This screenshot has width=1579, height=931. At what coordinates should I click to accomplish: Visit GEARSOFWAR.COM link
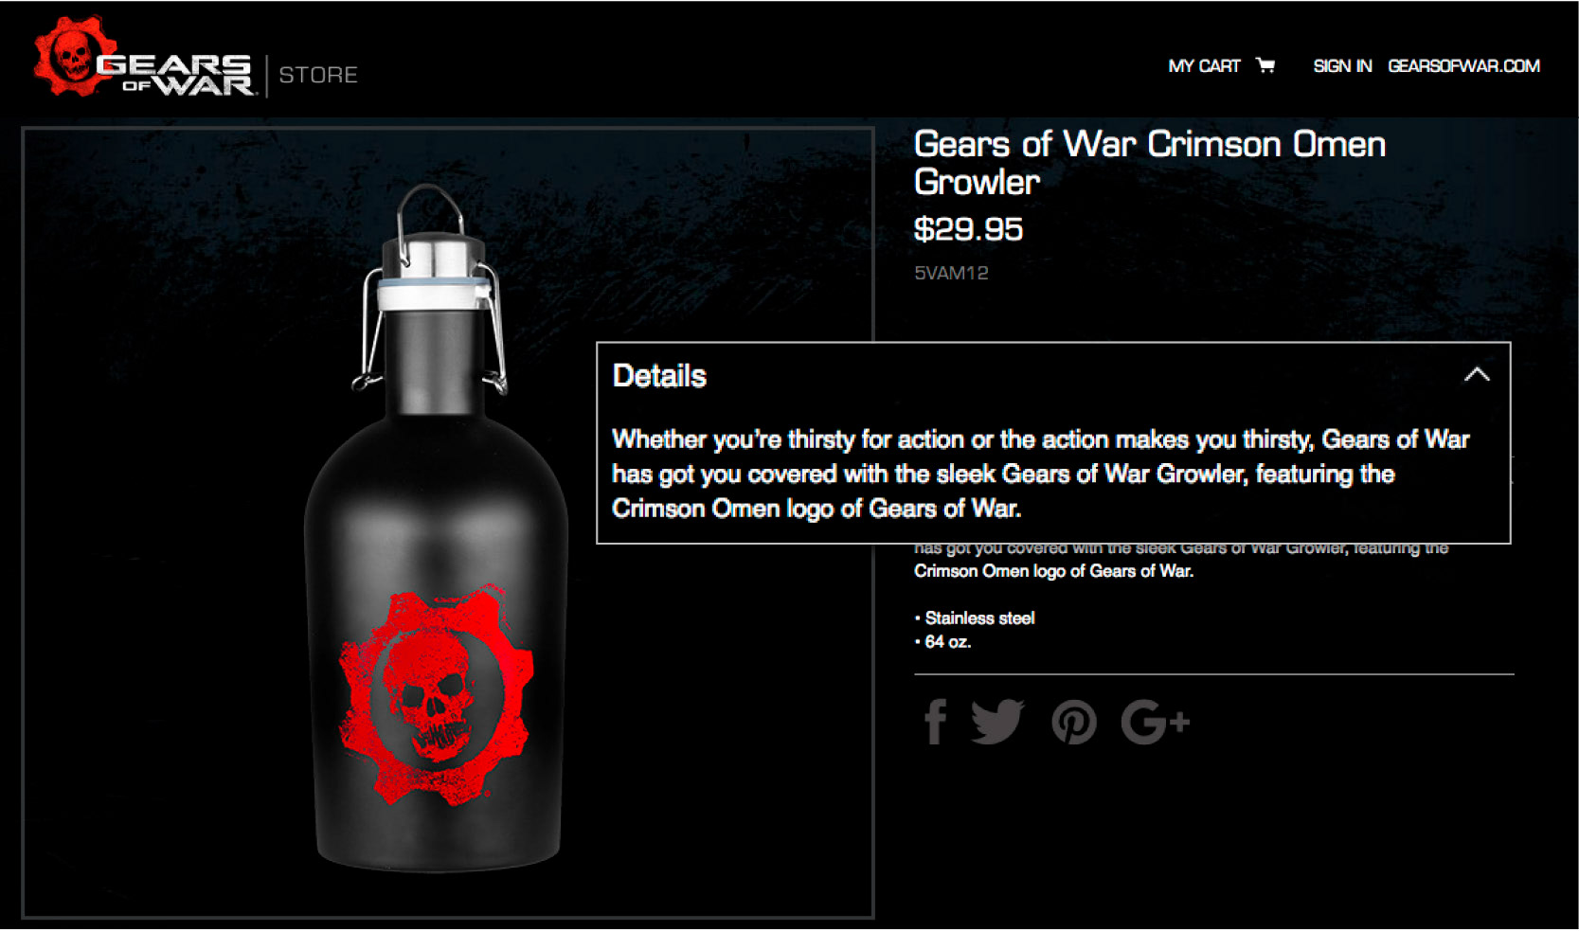tap(1463, 66)
